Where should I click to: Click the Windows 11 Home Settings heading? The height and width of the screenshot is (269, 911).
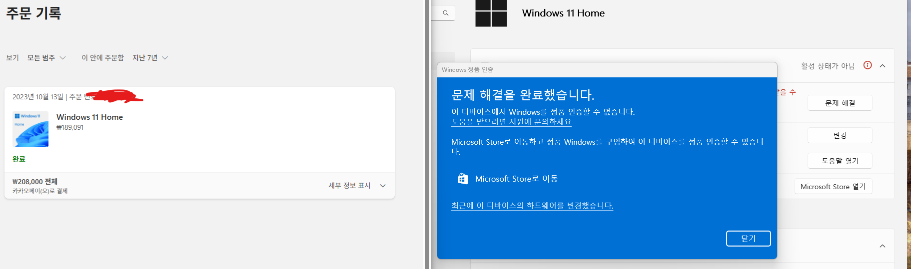tap(563, 13)
